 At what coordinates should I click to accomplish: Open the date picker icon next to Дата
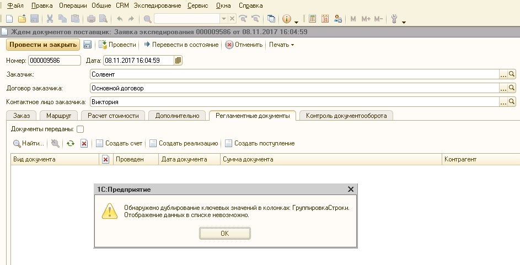pyautogui.click(x=178, y=61)
